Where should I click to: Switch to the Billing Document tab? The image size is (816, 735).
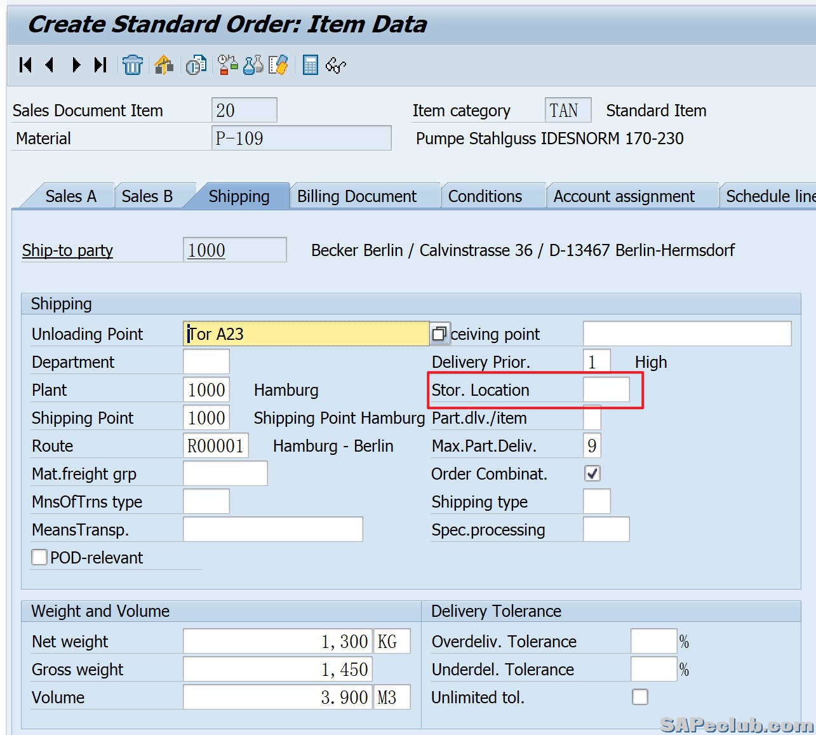(x=357, y=196)
